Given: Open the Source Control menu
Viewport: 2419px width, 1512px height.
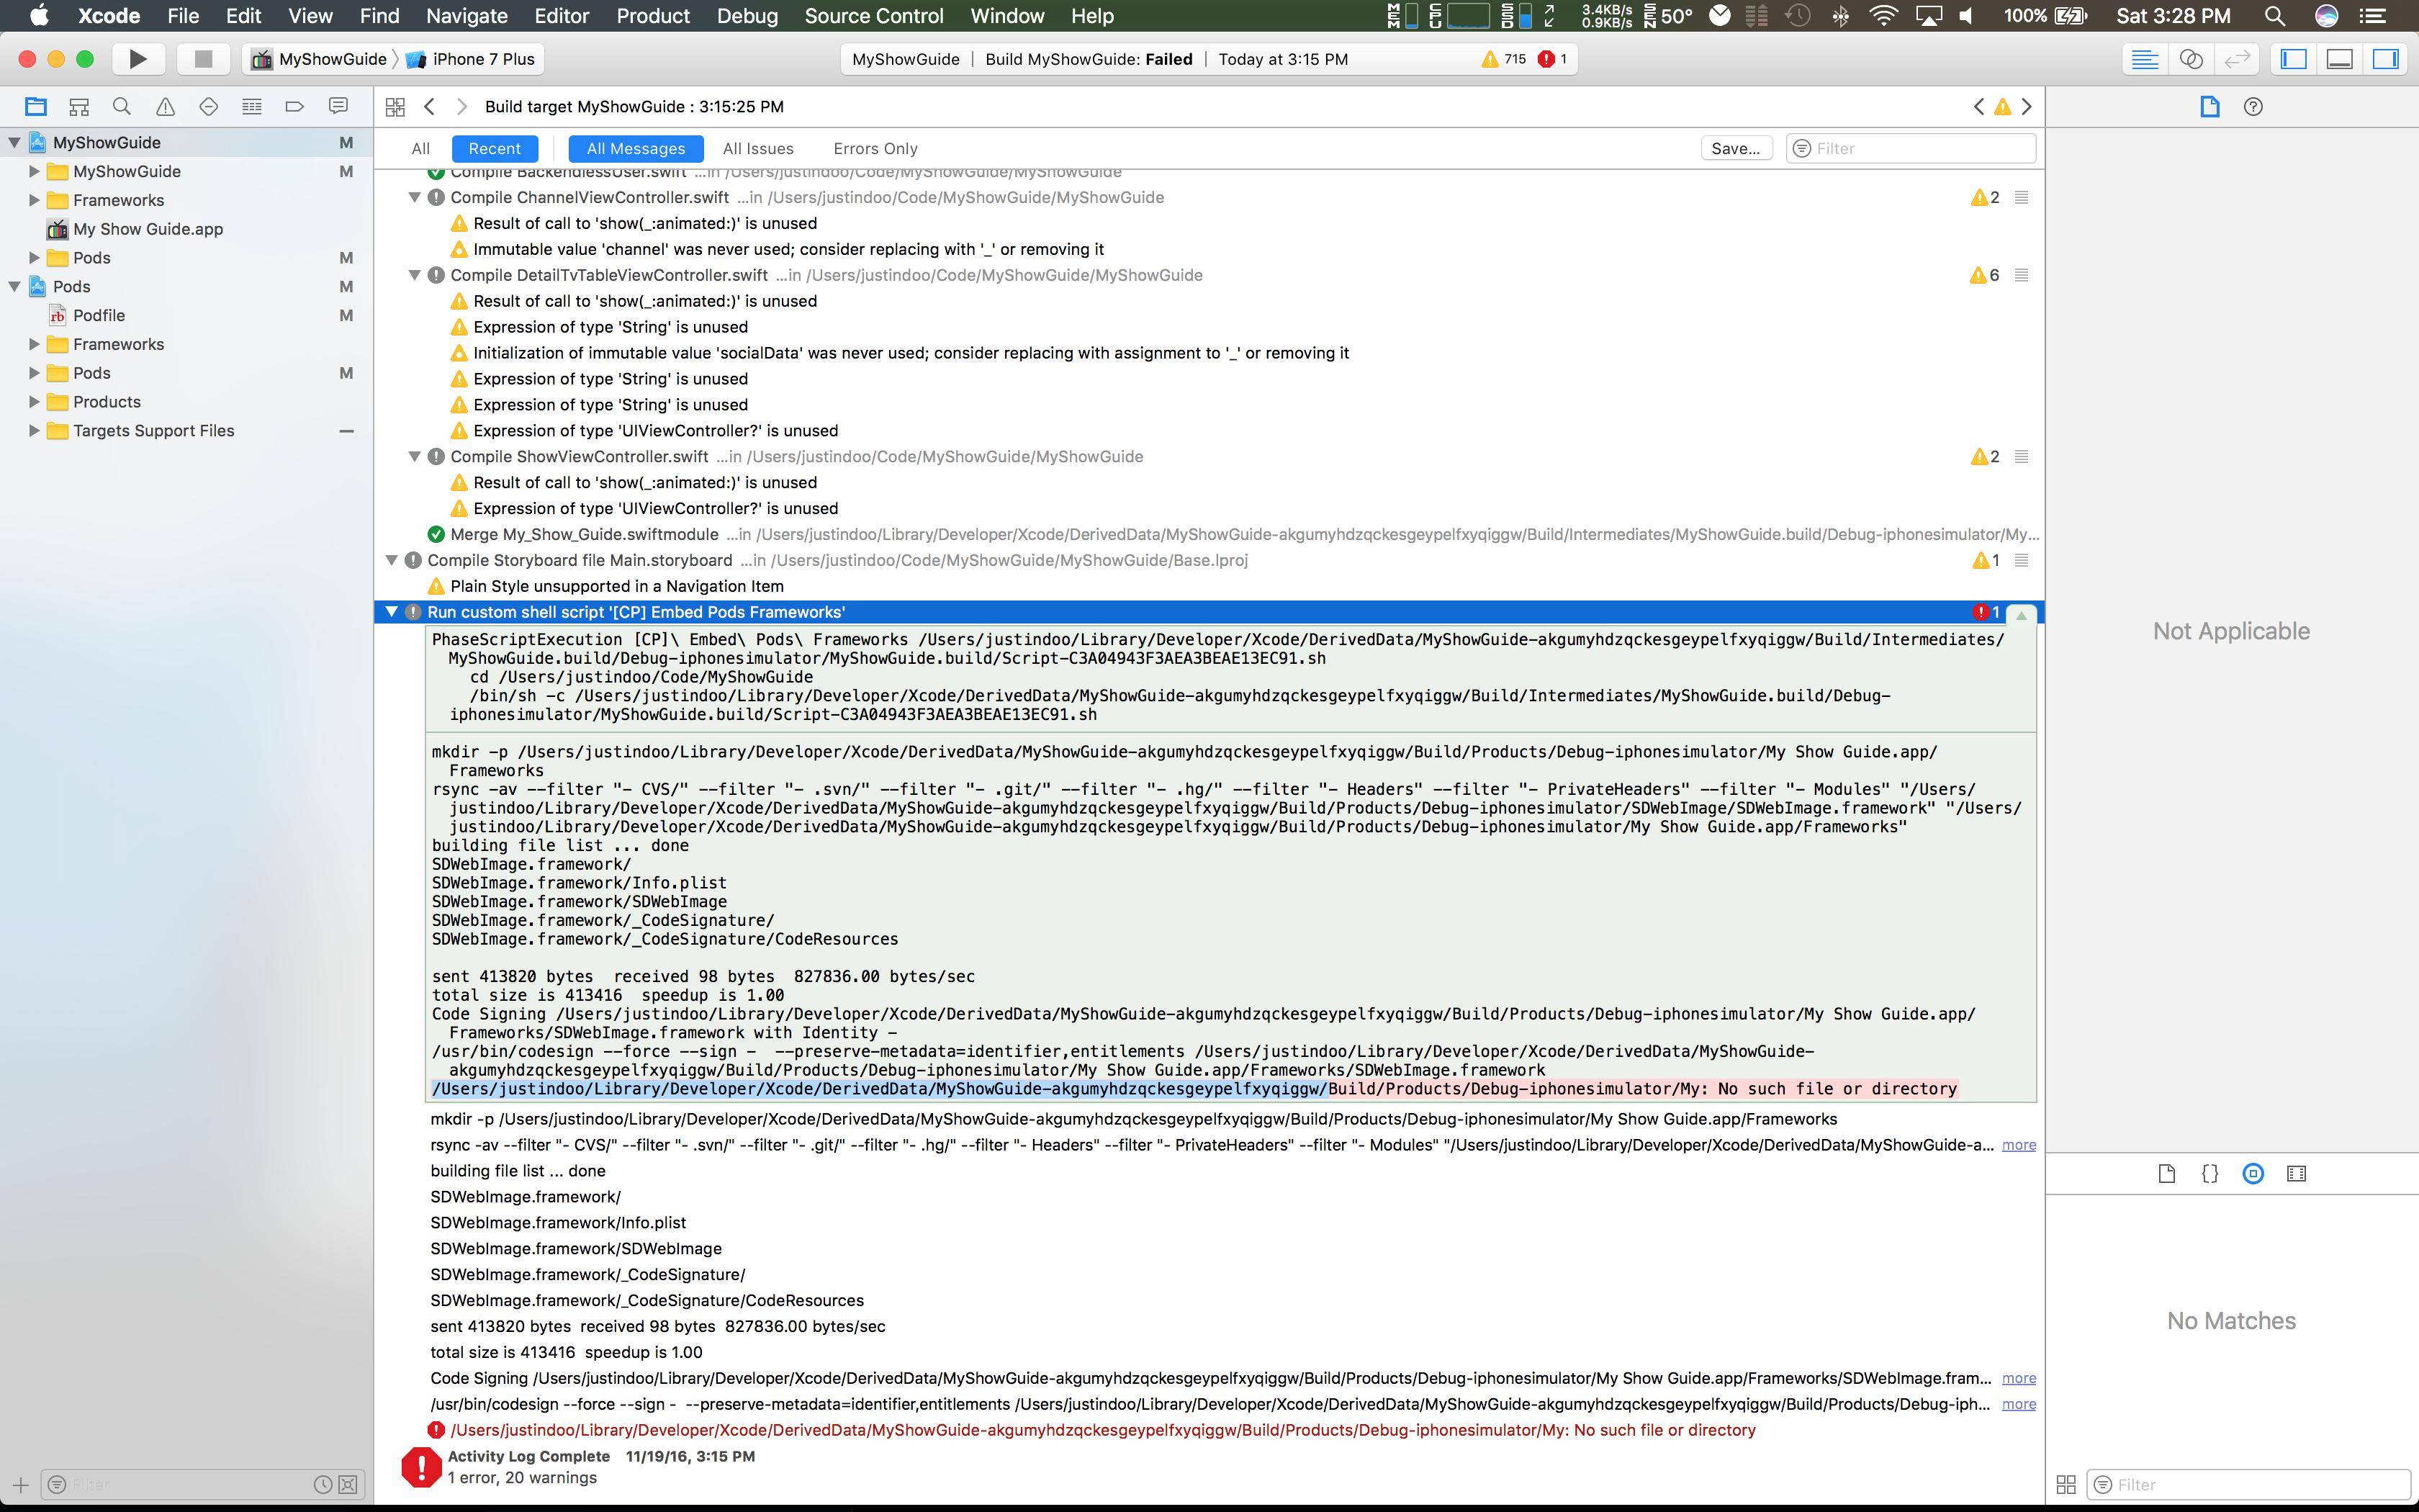Looking at the screenshot, I should pyautogui.click(x=873, y=16).
